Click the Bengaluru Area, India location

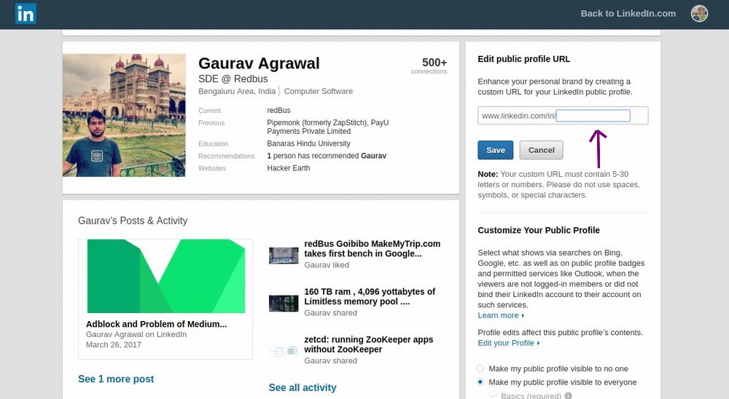tap(237, 91)
